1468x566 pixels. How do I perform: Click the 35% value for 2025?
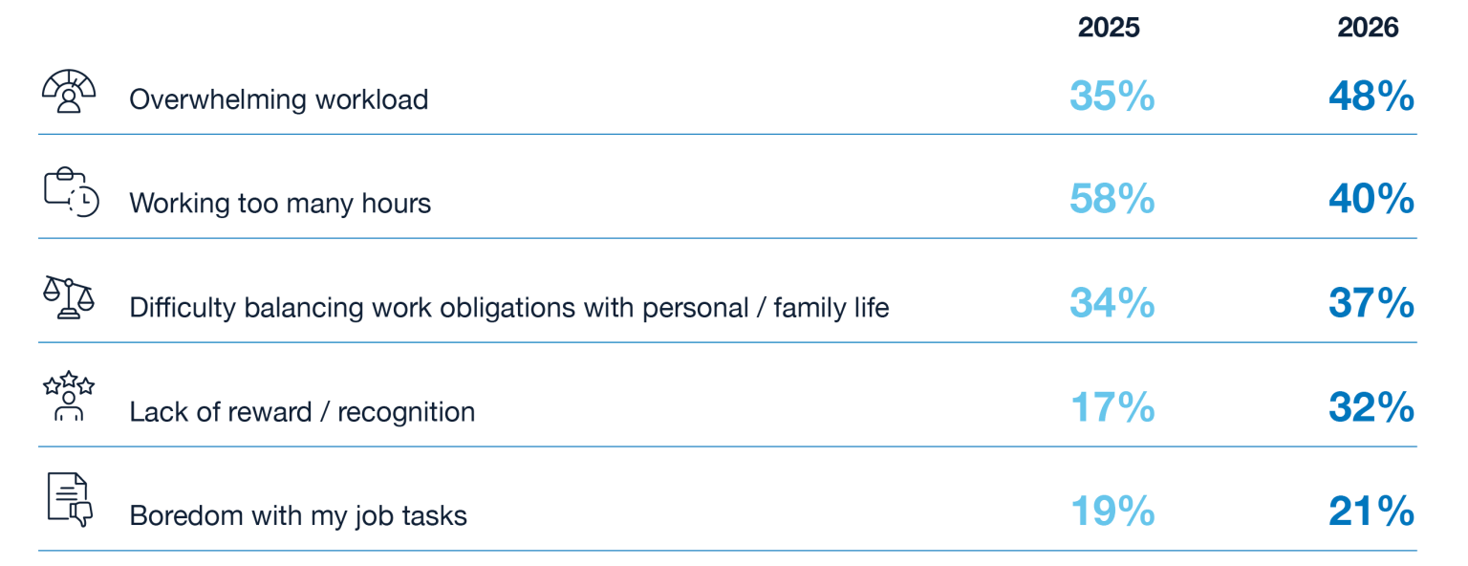click(1112, 97)
